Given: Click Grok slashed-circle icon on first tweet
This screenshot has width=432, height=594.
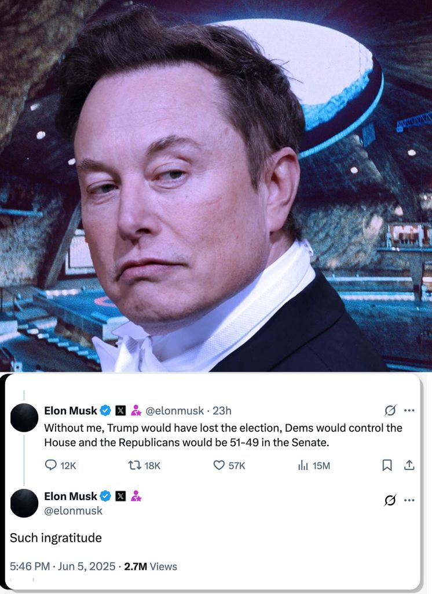Looking at the screenshot, I should pyautogui.click(x=390, y=410).
